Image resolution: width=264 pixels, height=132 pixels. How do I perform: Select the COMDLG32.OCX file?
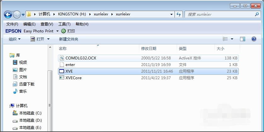(148, 58)
